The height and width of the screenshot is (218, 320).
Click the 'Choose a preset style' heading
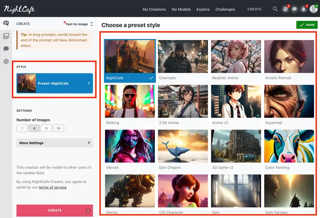131,25
